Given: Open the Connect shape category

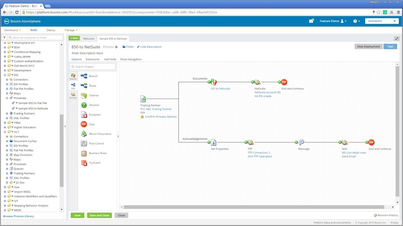Looking at the screenshot, I should (73, 95).
